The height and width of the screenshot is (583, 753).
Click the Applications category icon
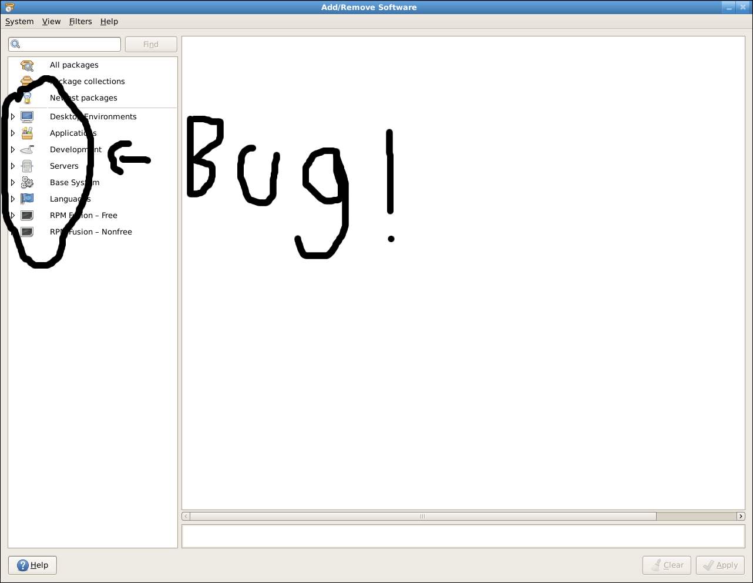pyautogui.click(x=27, y=133)
